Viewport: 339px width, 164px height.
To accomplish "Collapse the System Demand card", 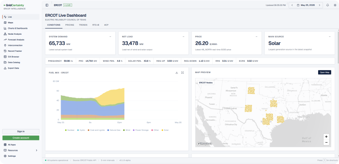I will pos(110,37).
